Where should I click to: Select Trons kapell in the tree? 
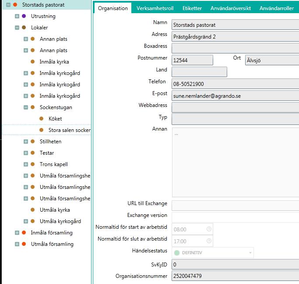tap(54, 164)
